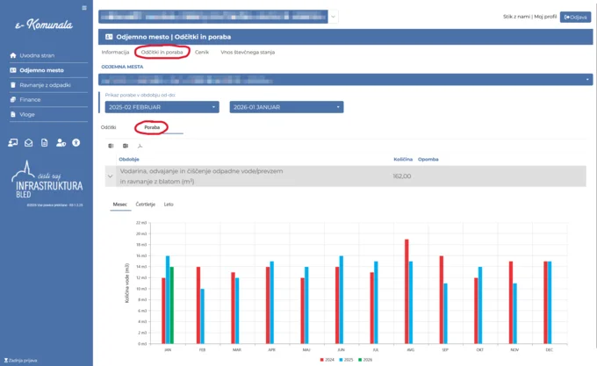Click the envelope messages icon in sidebar
This screenshot has width=597, height=366.
[x=29, y=142]
